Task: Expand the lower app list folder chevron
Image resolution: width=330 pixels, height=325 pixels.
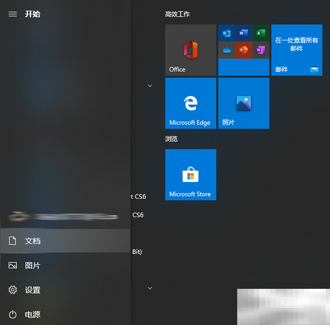Action: 150,288
